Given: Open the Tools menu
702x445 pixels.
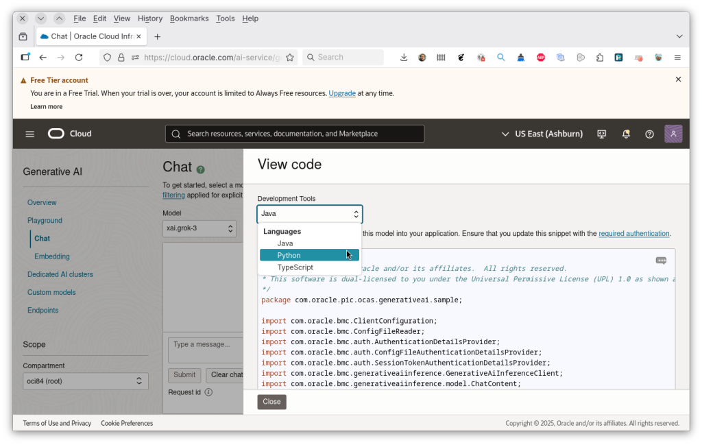Looking at the screenshot, I should tap(225, 19).
